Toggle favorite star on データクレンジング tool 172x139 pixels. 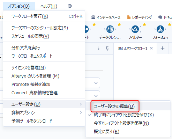119,24
